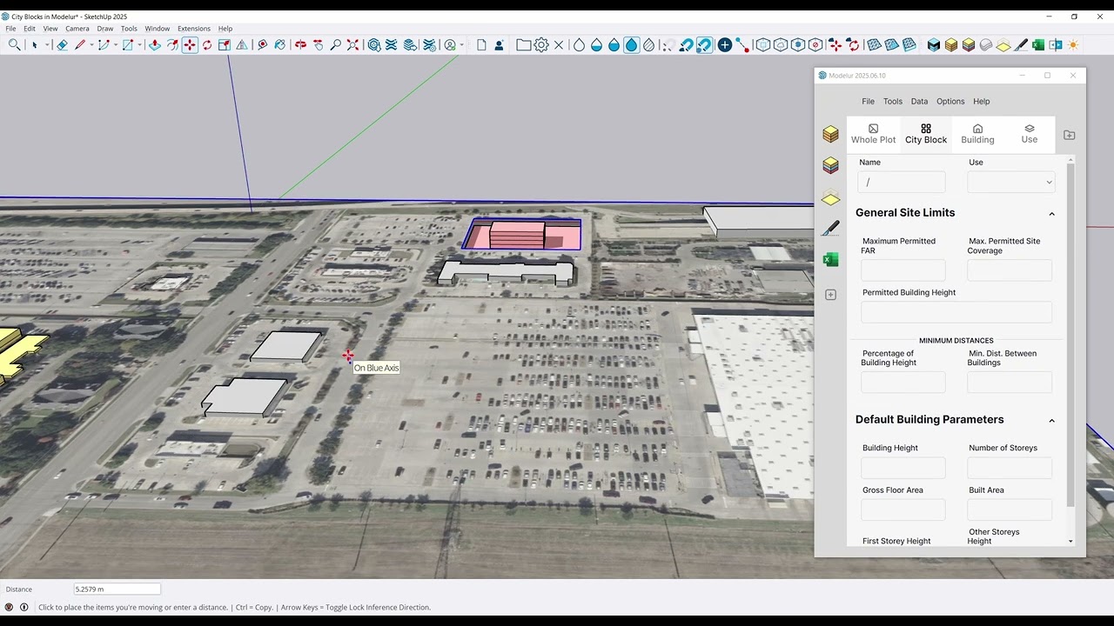The image size is (1114, 626).
Task: Select the Zoom Extents tool
Action: (352, 45)
